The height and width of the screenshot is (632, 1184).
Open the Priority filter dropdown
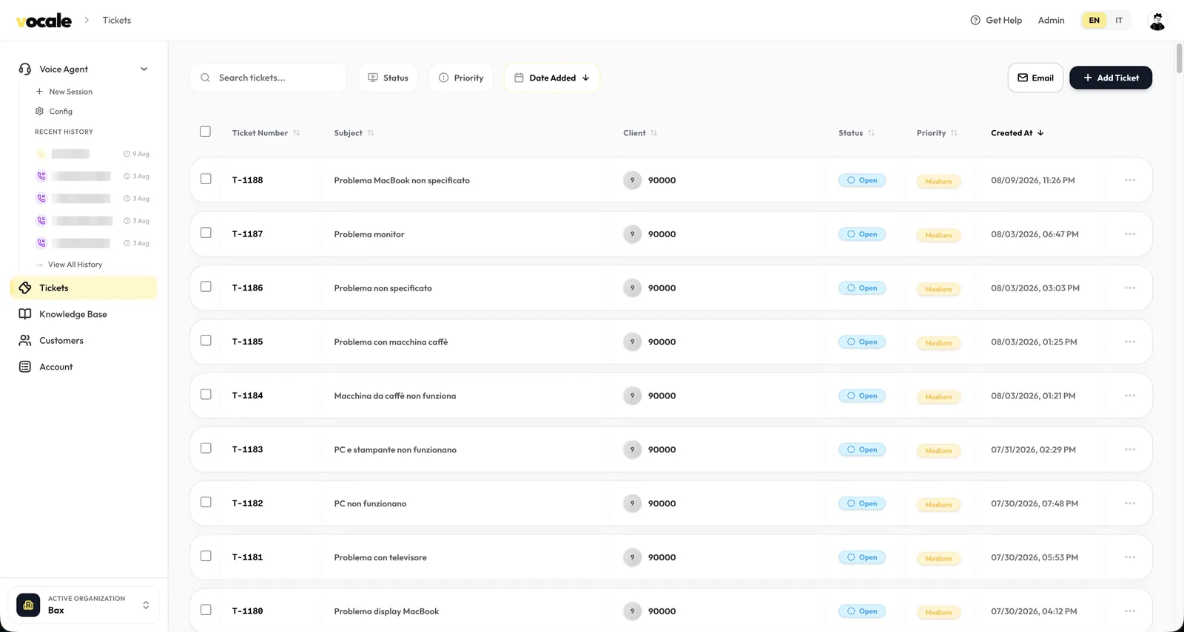[461, 78]
